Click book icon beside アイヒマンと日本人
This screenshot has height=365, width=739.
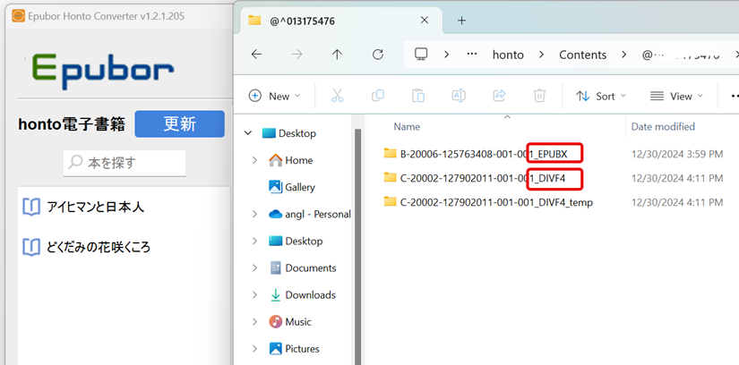(31, 207)
